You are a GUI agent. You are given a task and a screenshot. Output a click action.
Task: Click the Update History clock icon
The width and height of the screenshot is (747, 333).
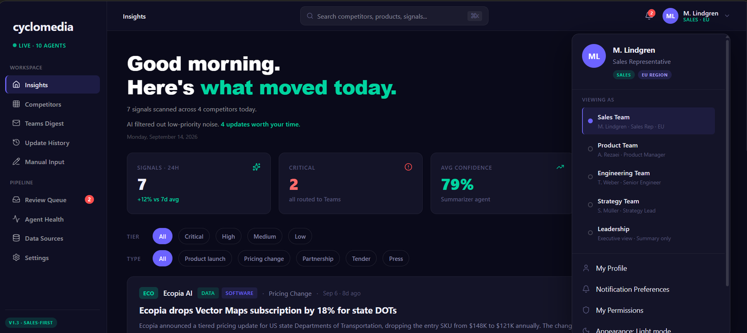[16, 143]
